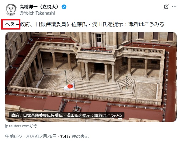
Task: Select the red-boxed へえー text
Action: click(12, 24)
